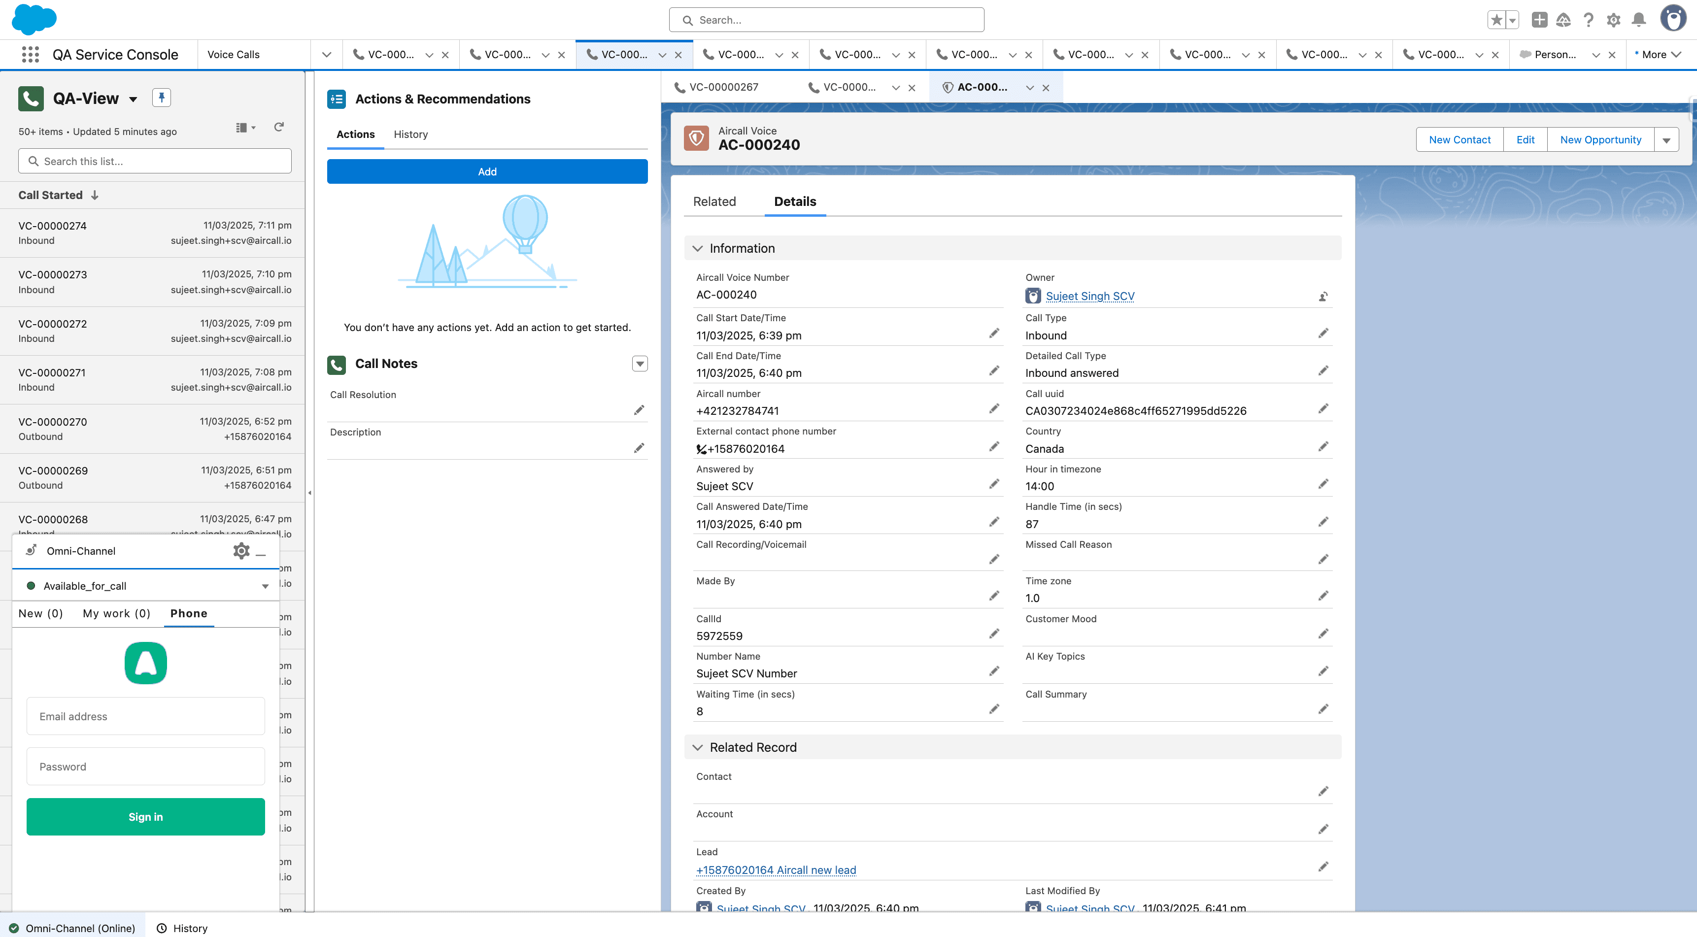
Task: Show more record actions dropdown
Action: pyautogui.click(x=1666, y=139)
